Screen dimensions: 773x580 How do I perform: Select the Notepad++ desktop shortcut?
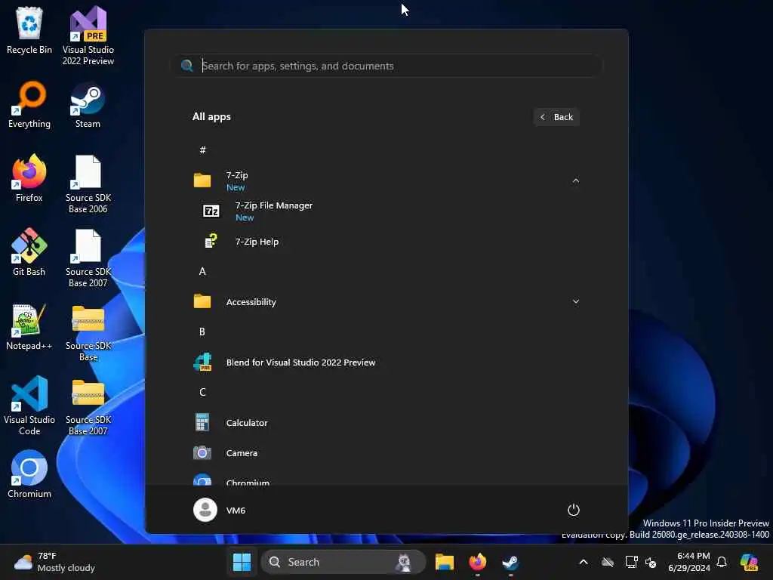coord(29,326)
